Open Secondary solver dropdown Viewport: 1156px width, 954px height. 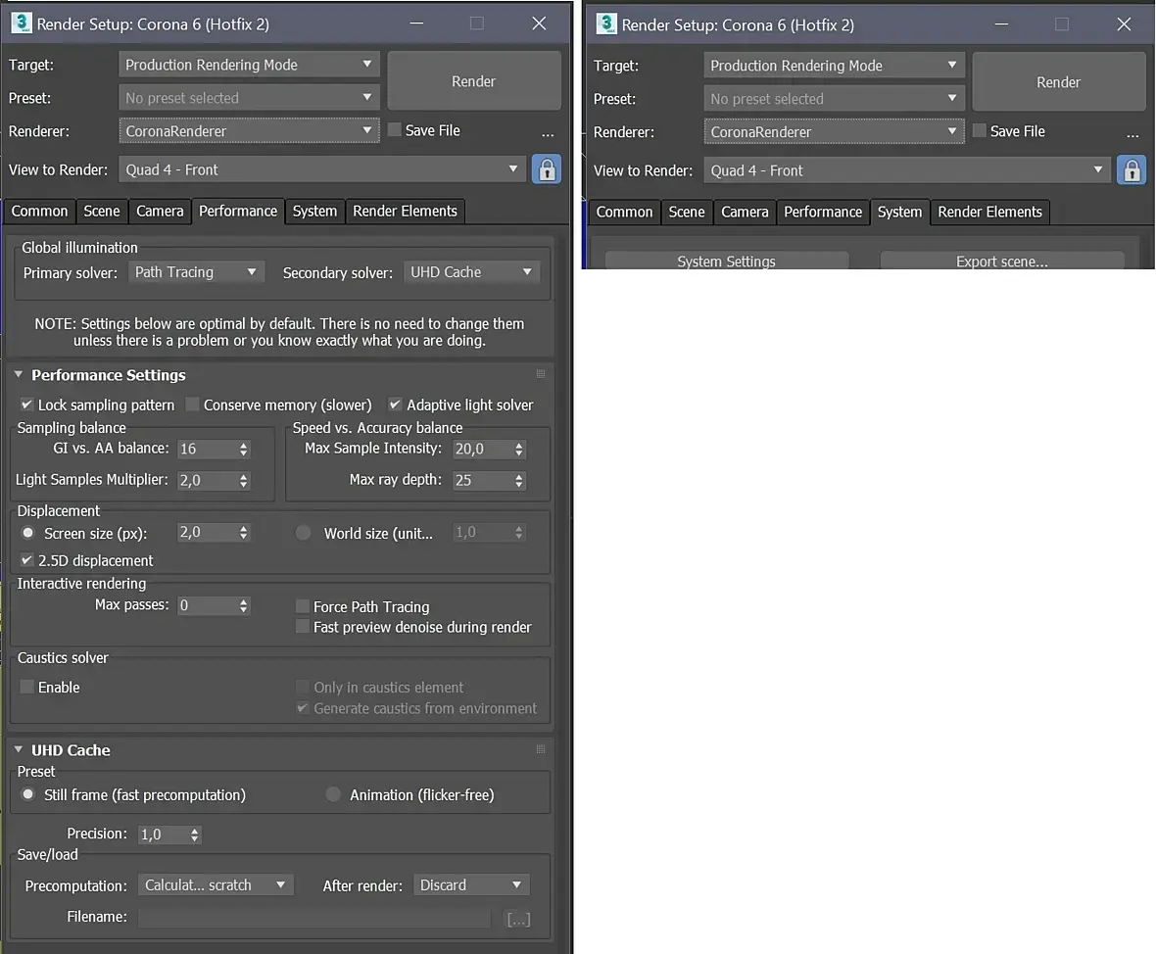coord(471,272)
